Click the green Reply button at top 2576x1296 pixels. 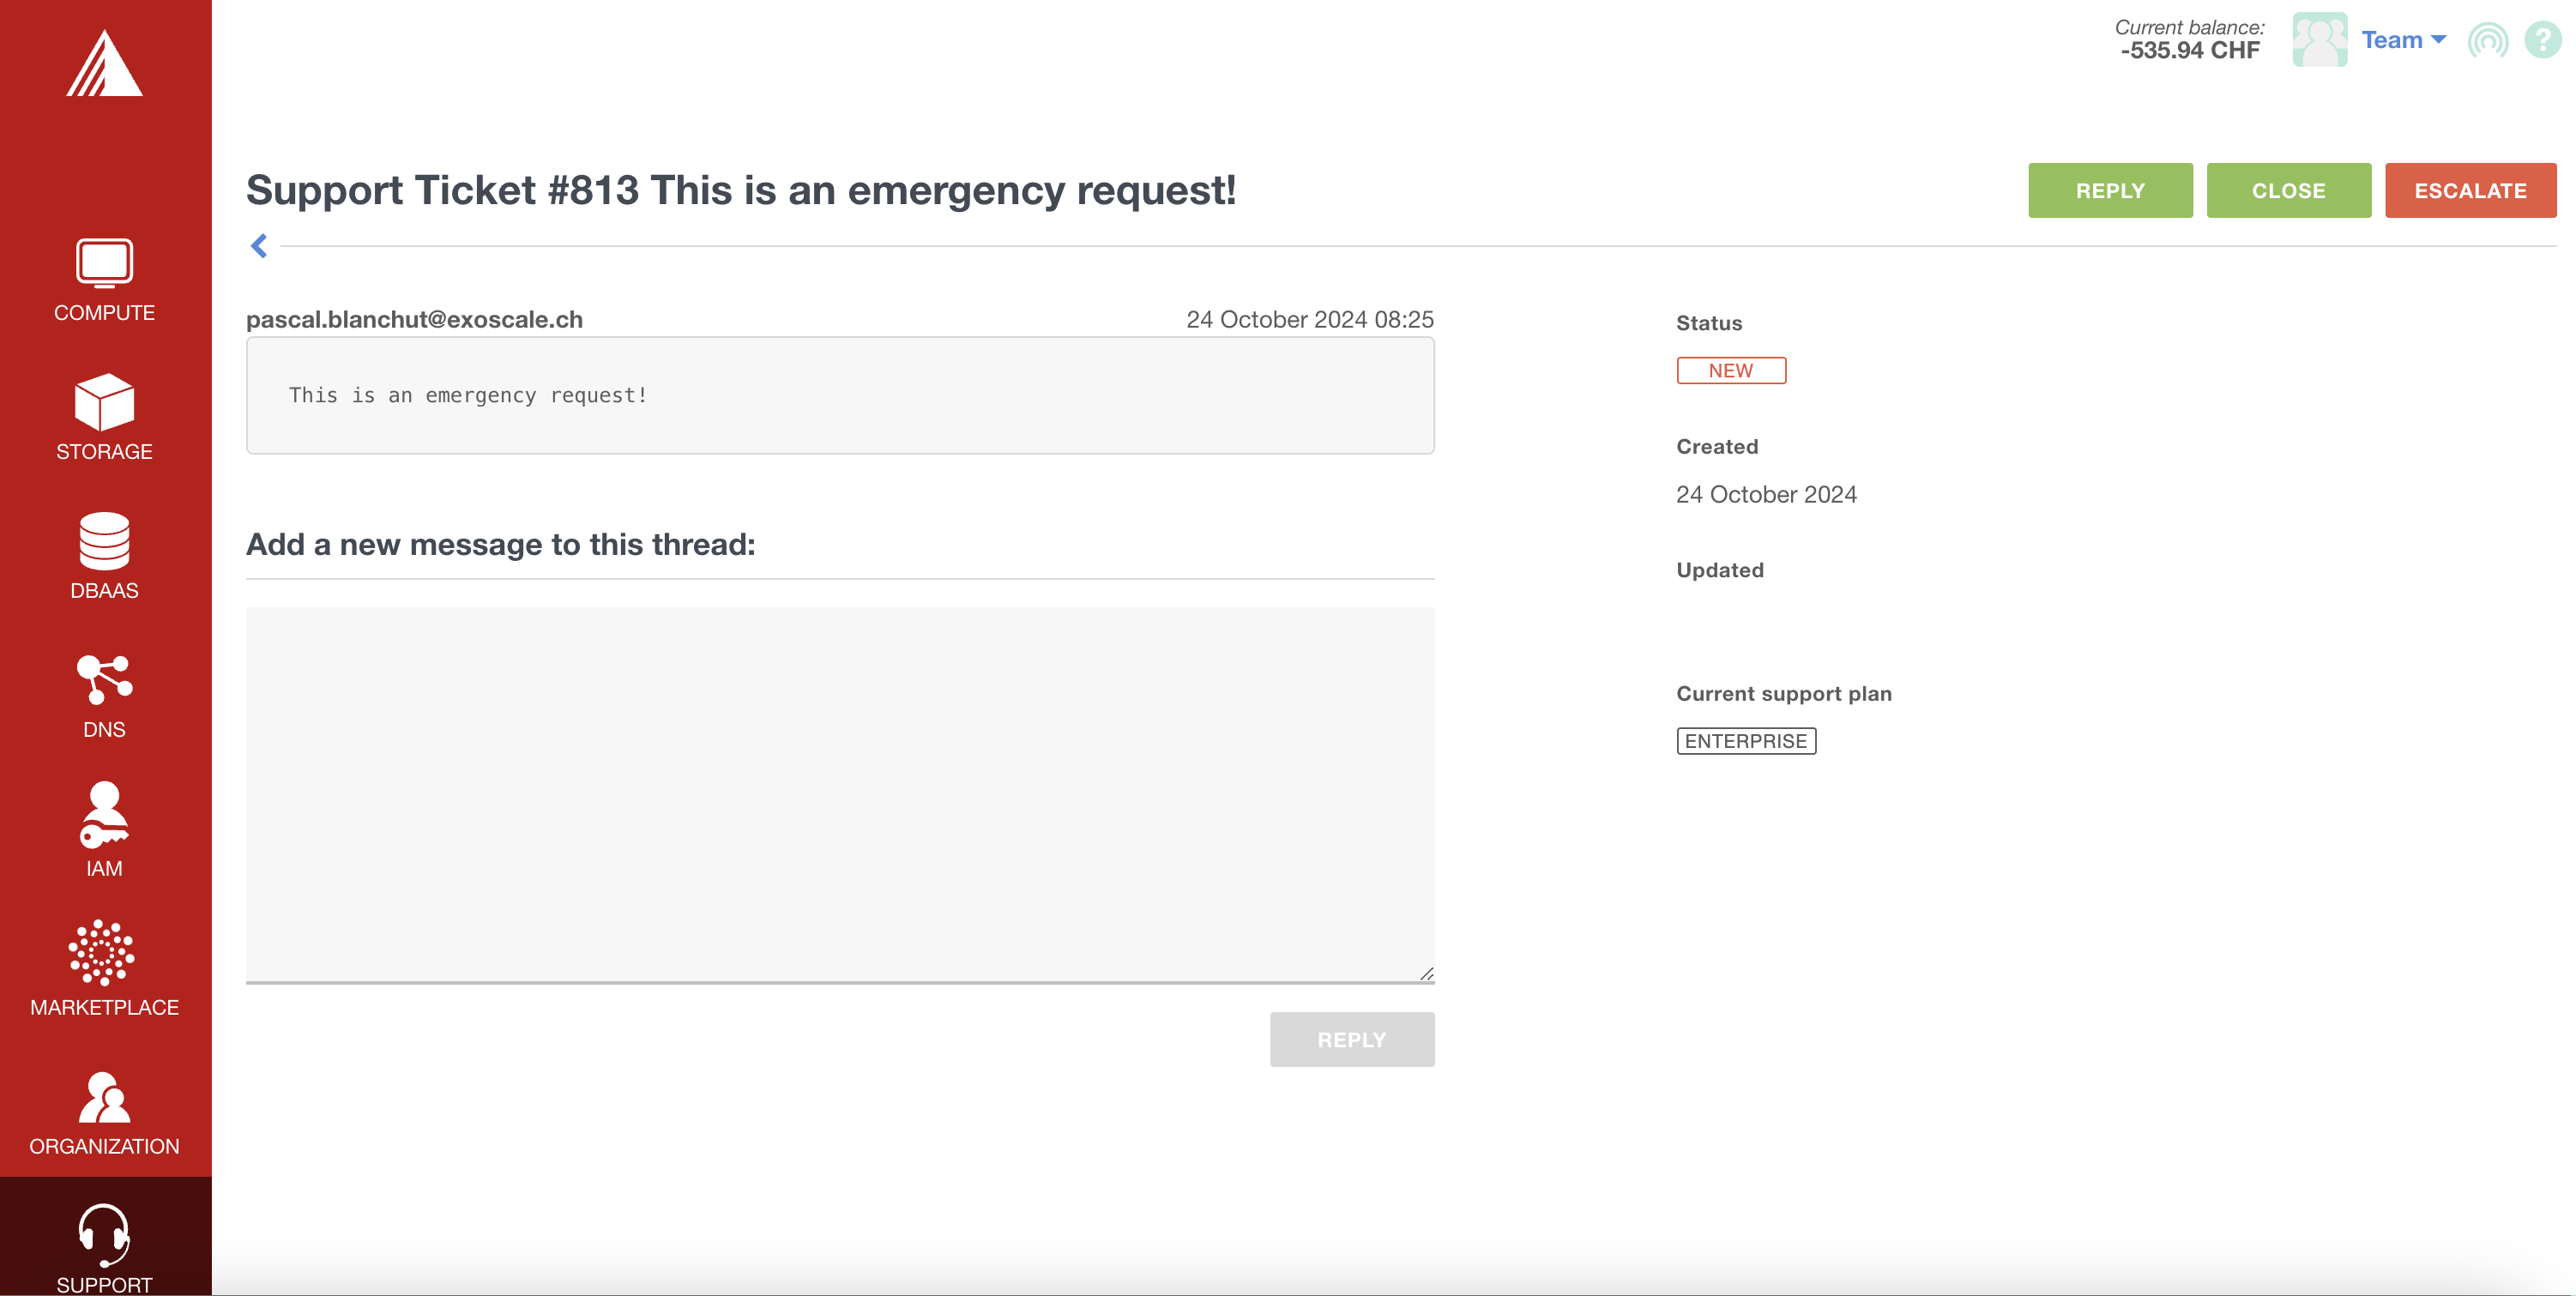(2110, 190)
